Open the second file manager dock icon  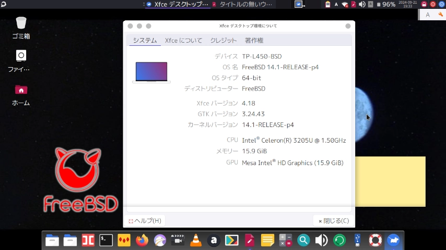[70, 240]
